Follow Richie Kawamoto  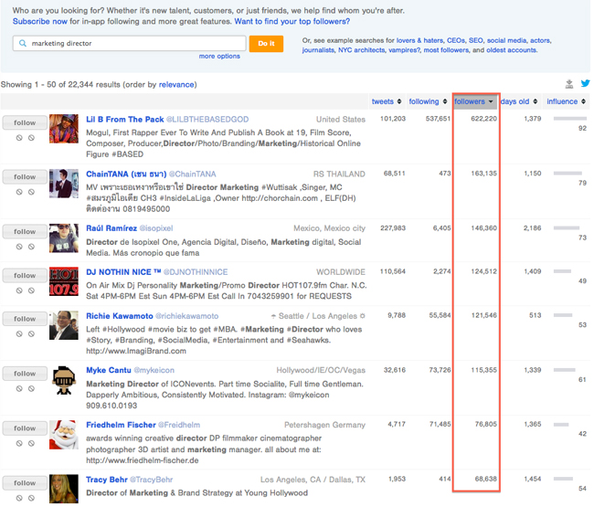point(25,319)
